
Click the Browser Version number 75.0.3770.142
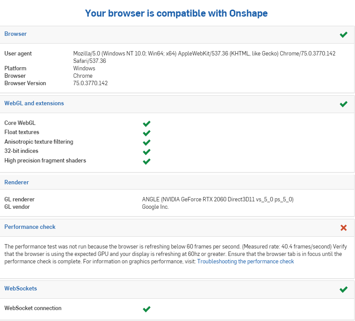90,83
